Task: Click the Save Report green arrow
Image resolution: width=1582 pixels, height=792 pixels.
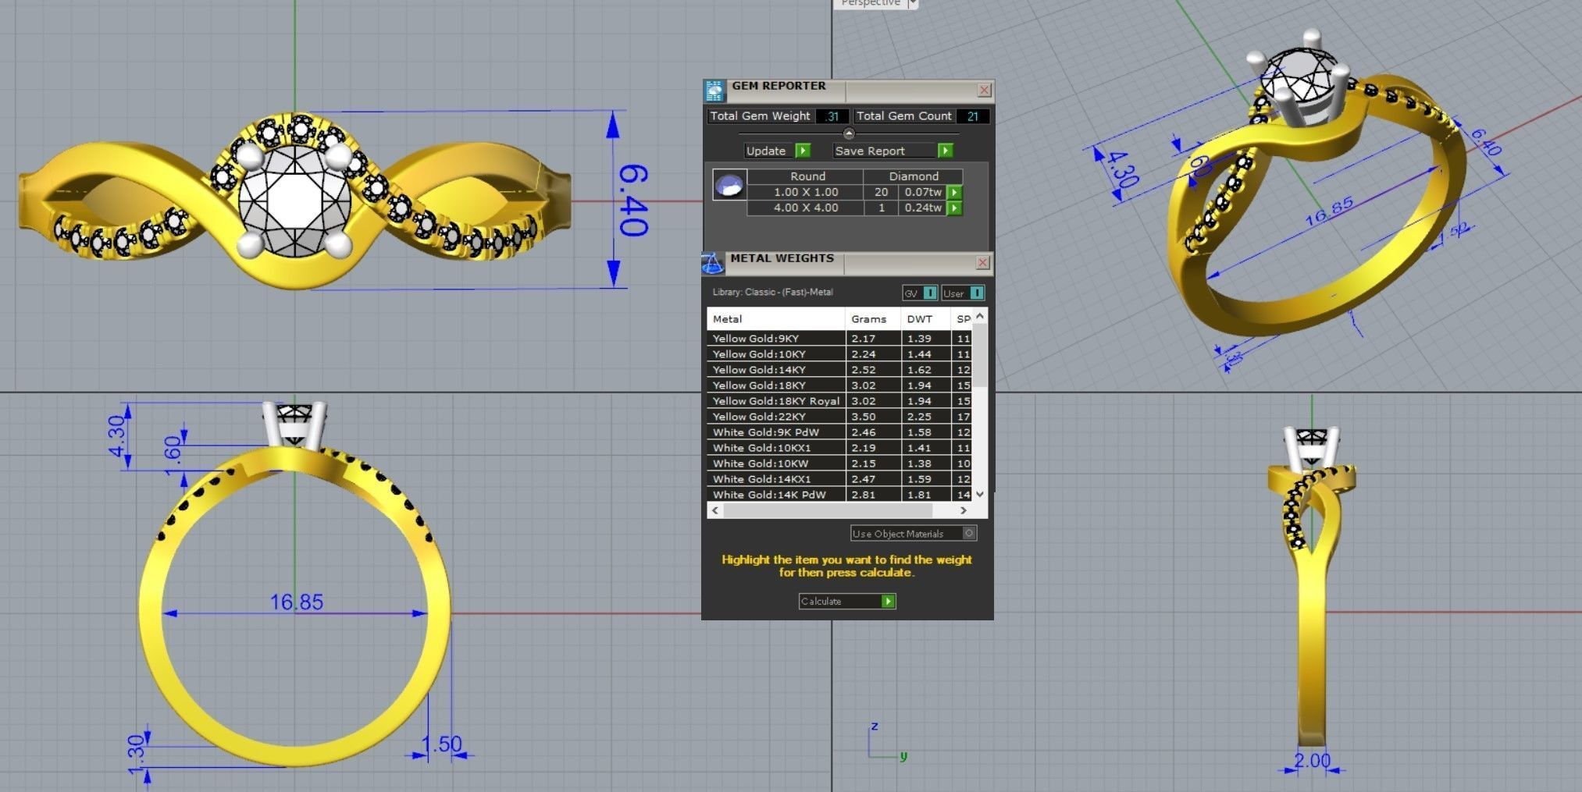Action: tap(945, 151)
